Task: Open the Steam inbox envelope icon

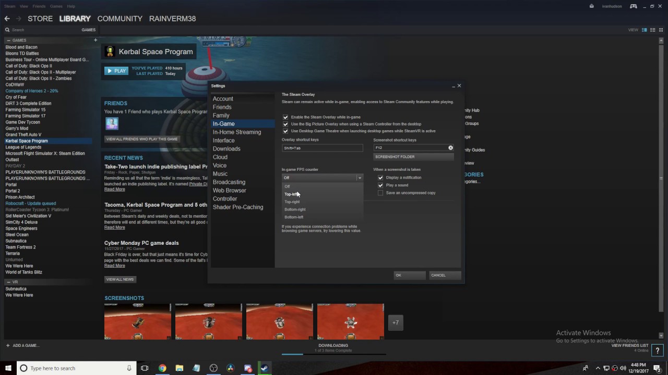Action: pos(591,6)
